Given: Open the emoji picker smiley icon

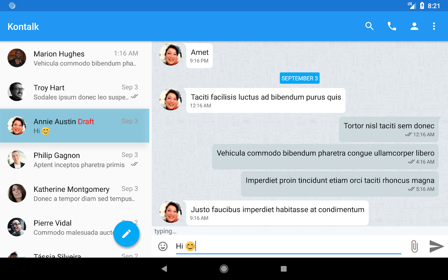Looking at the screenshot, I should pyautogui.click(x=163, y=246).
